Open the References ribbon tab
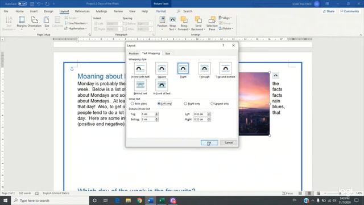Screen dimensions: 364x205 tap(82, 11)
